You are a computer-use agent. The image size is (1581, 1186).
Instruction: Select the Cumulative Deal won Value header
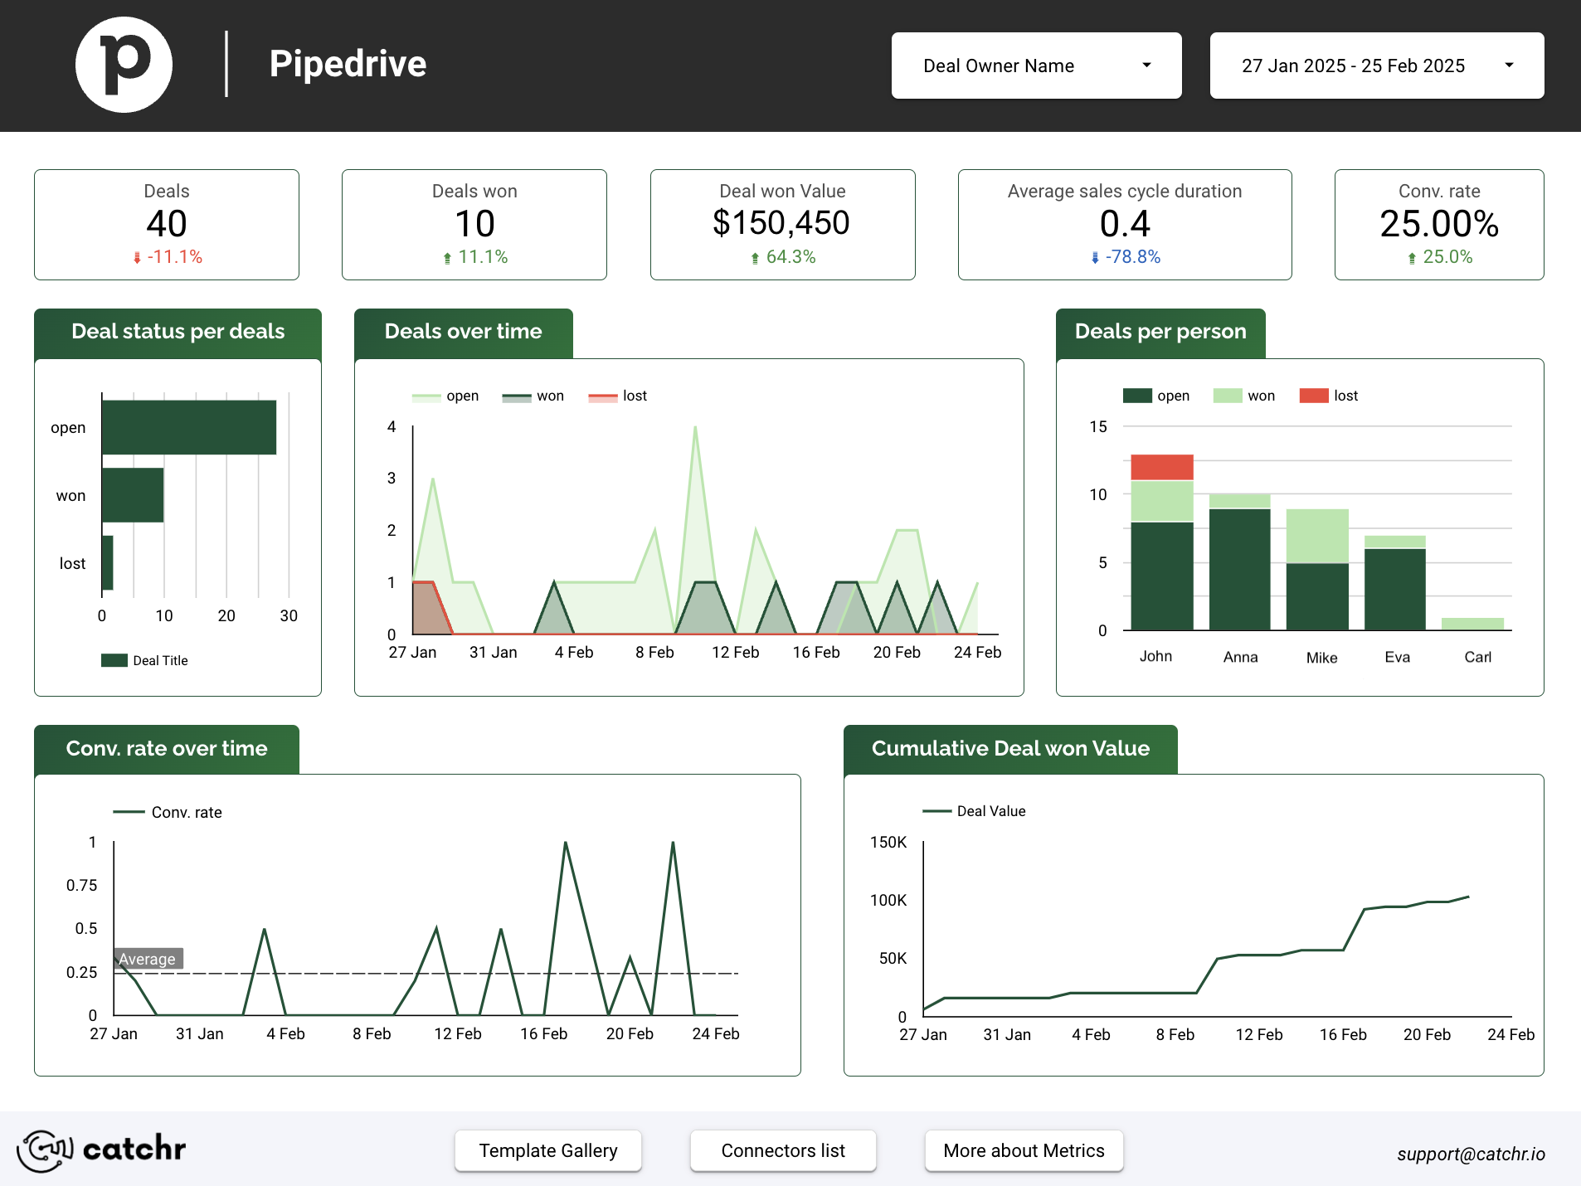point(1010,749)
